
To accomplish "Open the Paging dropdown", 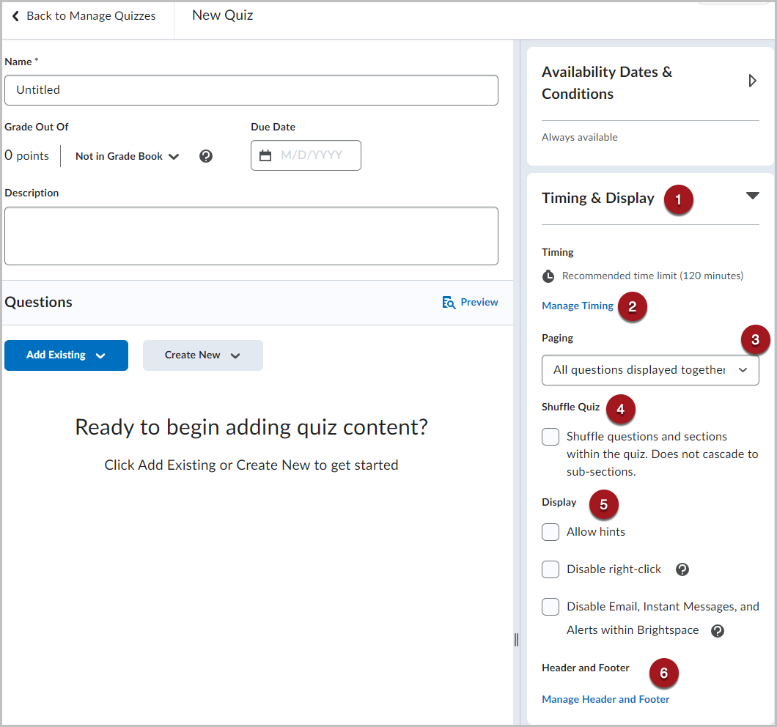I will point(650,369).
